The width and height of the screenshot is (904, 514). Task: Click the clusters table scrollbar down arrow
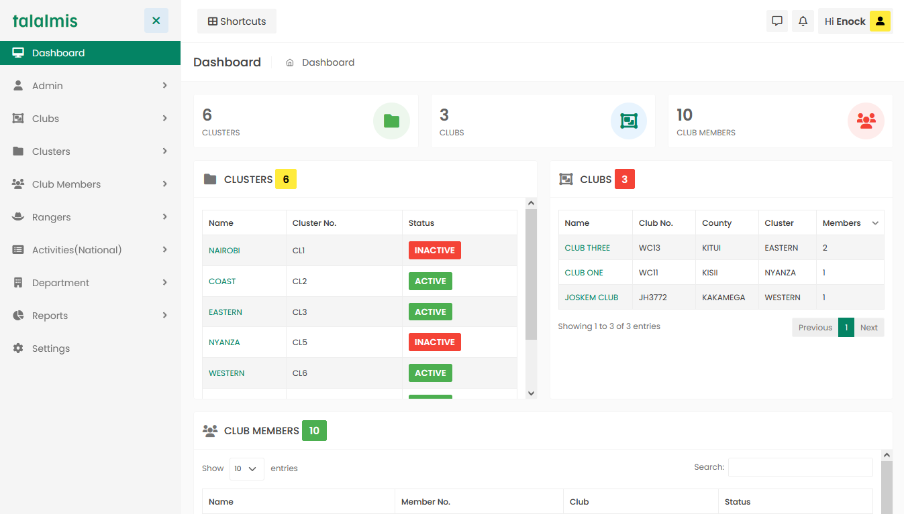(531, 393)
